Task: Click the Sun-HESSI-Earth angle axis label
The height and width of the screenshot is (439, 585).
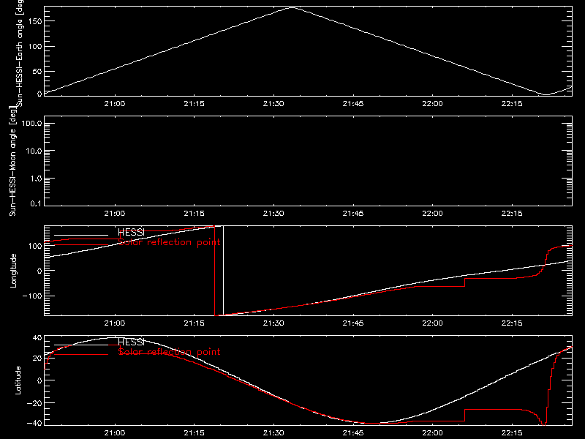Action: (x=20, y=53)
